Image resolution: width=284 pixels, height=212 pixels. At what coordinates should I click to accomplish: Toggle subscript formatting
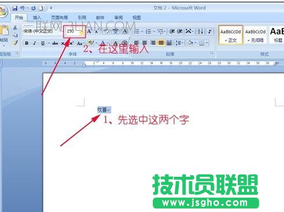pyautogui.click(x=63, y=43)
